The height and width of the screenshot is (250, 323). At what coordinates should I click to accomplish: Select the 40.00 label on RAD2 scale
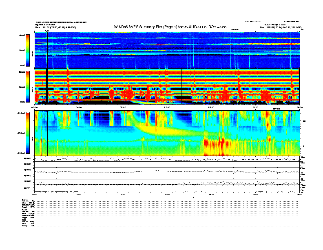pos(22,35)
